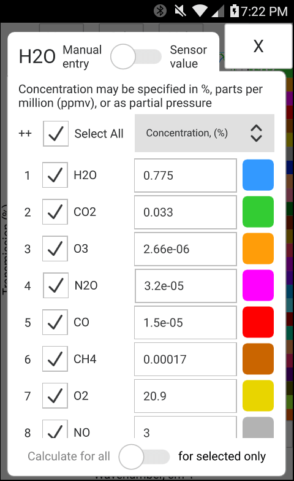Open the yellow O2 color swatch
This screenshot has height=481, width=294.
(258, 396)
